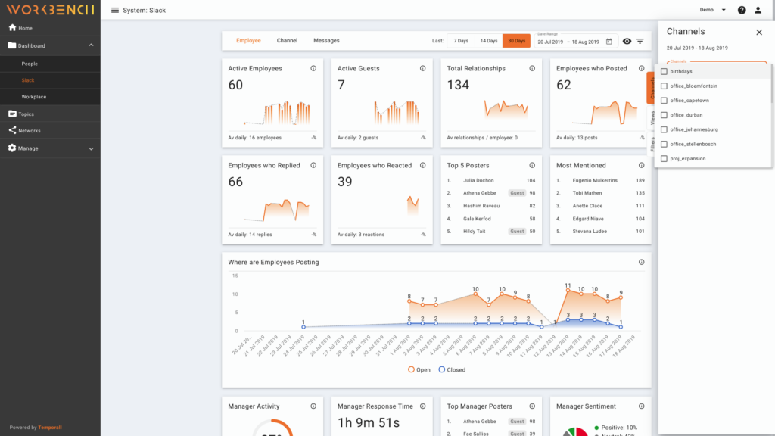Click the Home icon in sidebar

[12, 28]
